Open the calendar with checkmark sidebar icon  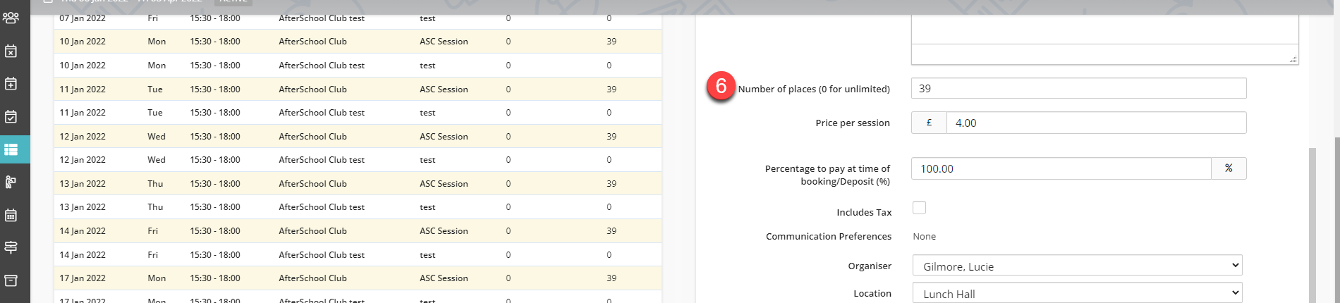tap(11, 117)
